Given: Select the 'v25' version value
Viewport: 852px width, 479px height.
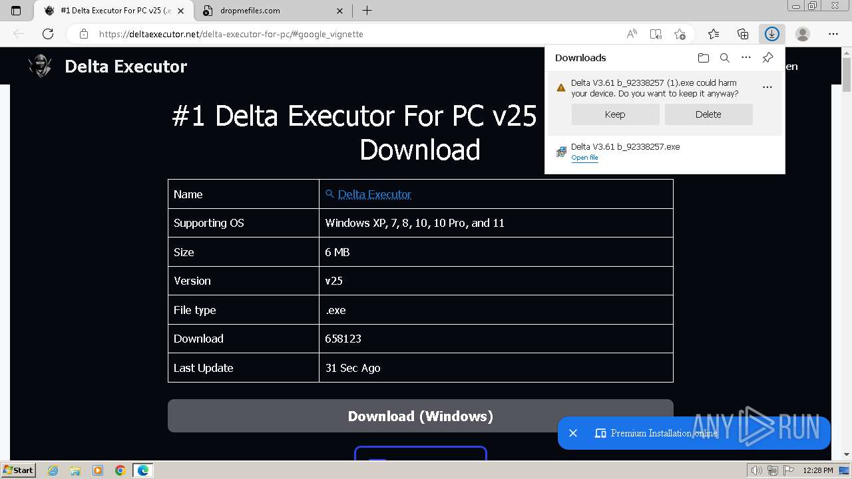Looking at the screenshot, I should 334,281.
